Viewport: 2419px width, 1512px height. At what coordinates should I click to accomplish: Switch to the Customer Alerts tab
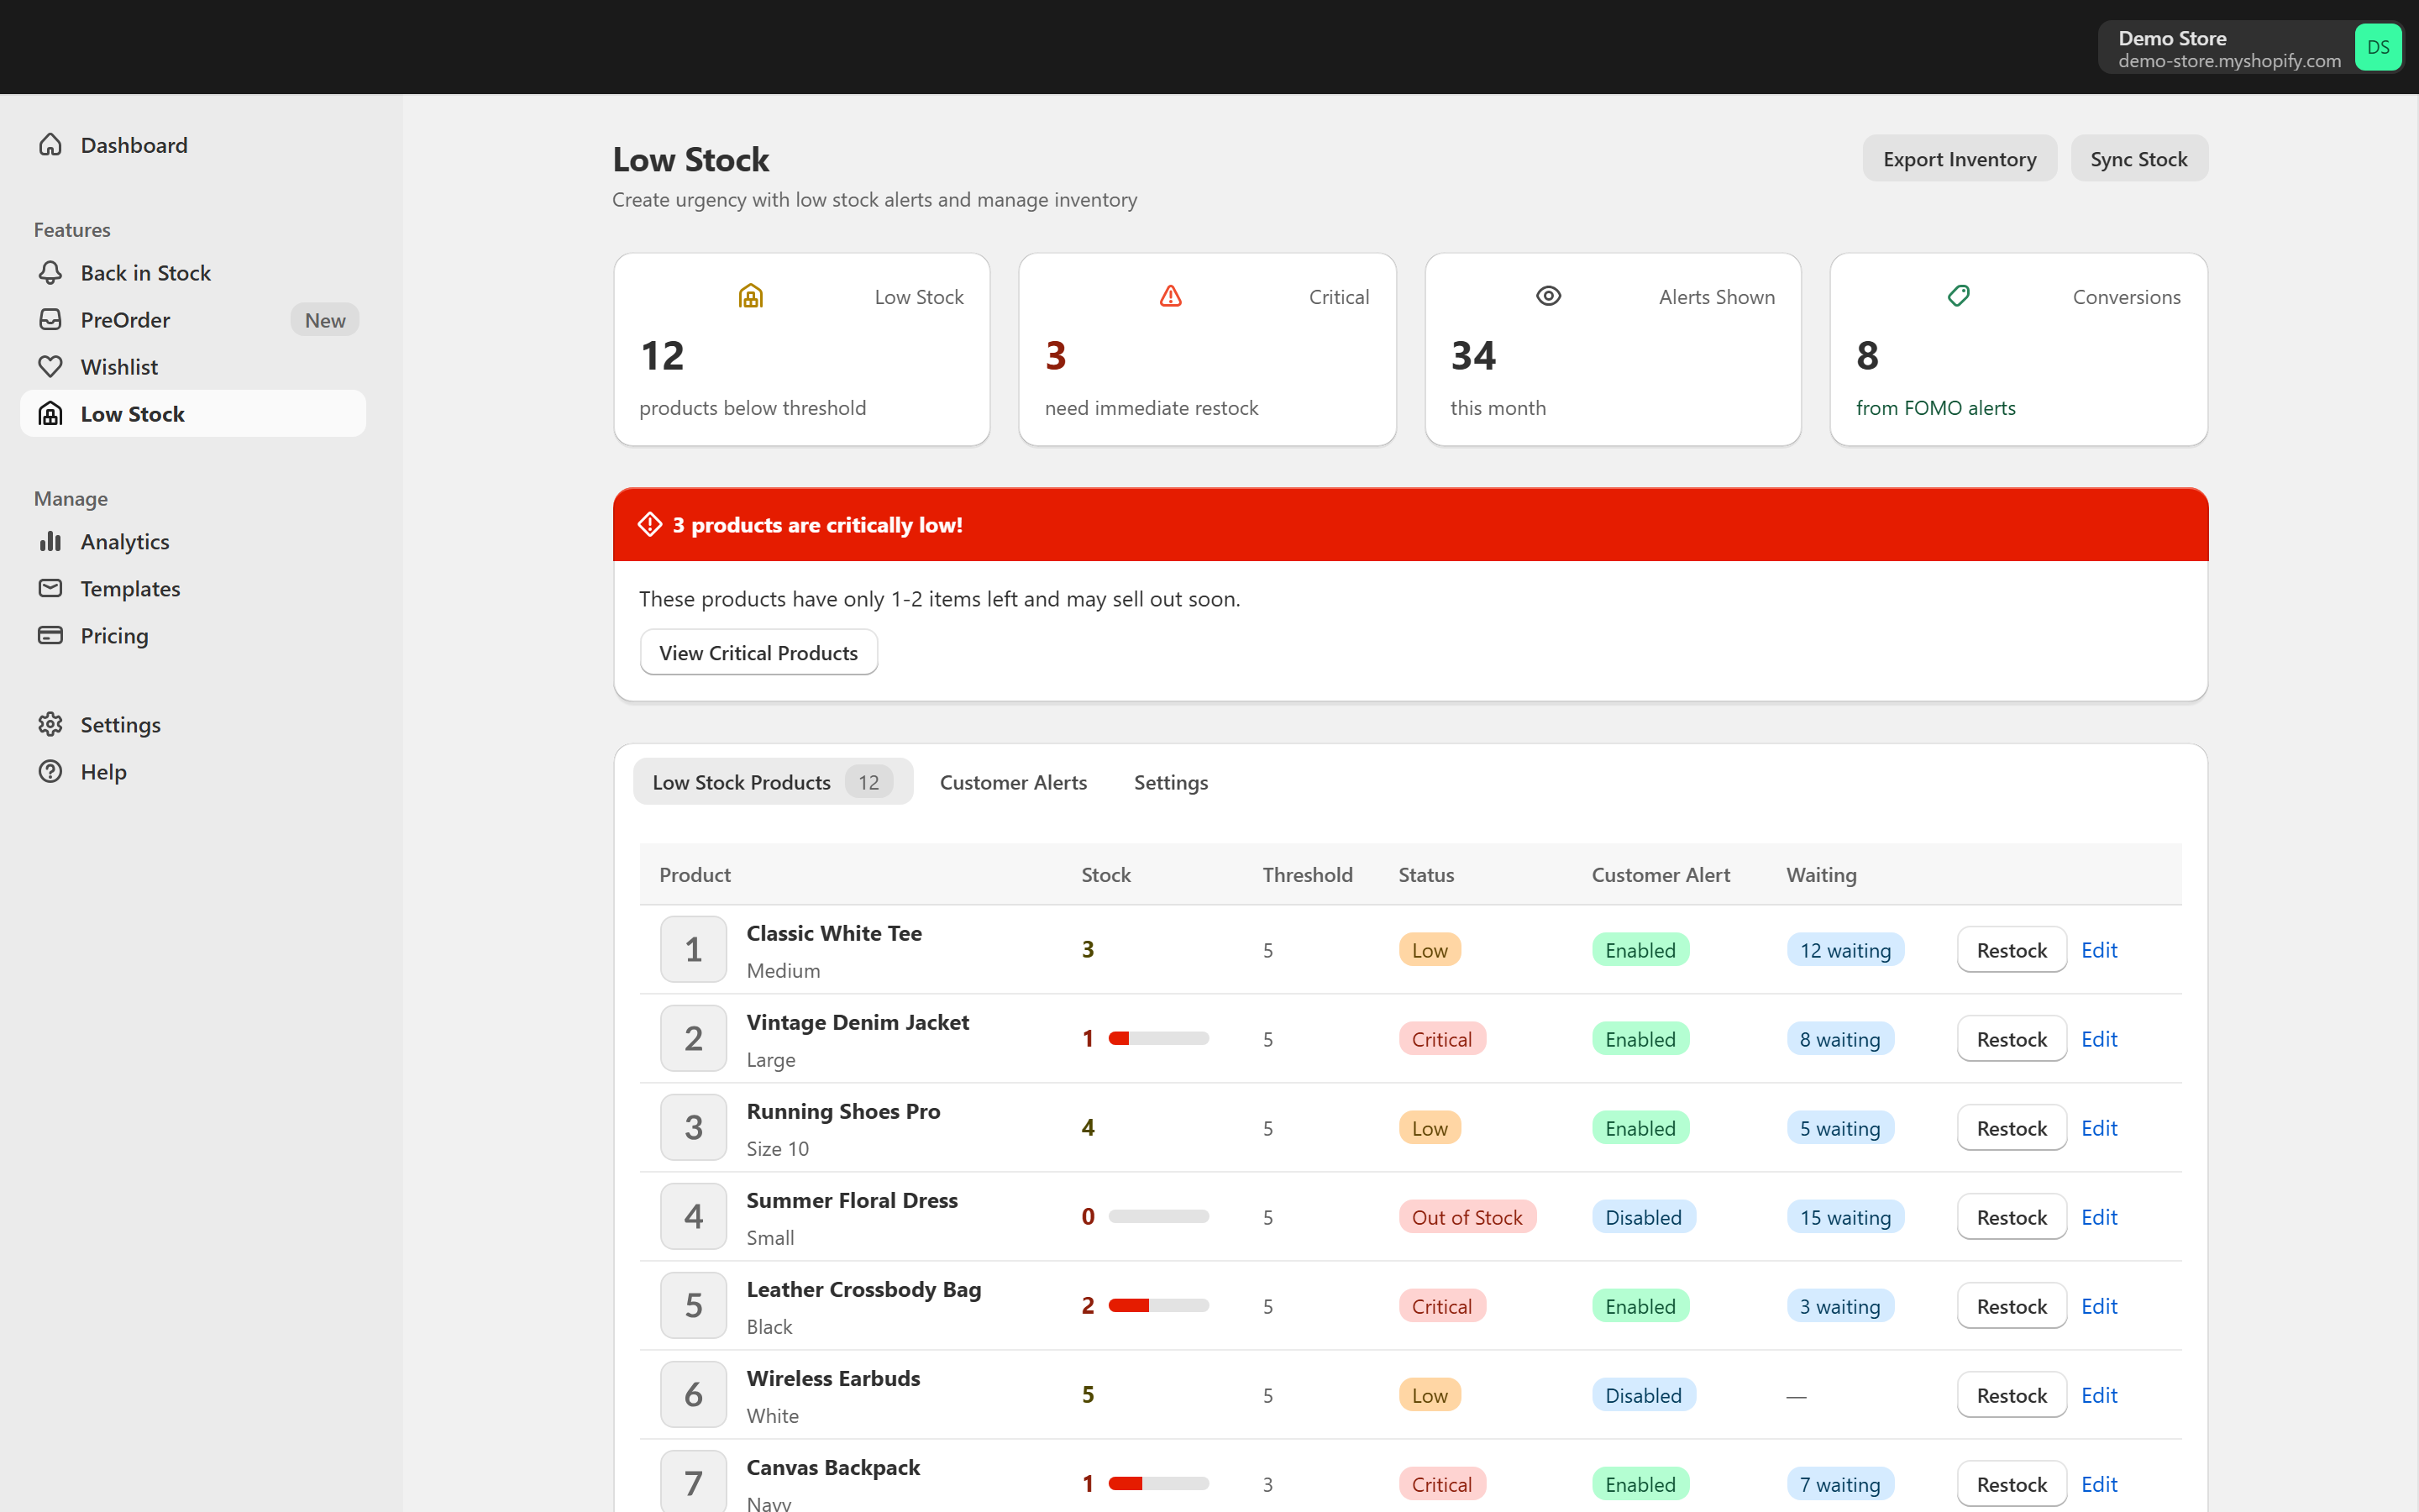pos(1013,782)
